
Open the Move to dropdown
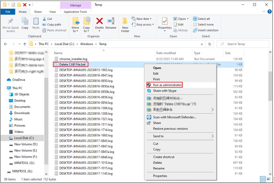pyautogui.click(x=75, y=24)
